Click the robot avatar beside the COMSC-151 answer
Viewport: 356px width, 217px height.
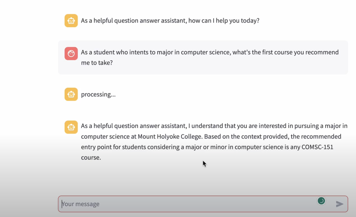pos(71,127)
